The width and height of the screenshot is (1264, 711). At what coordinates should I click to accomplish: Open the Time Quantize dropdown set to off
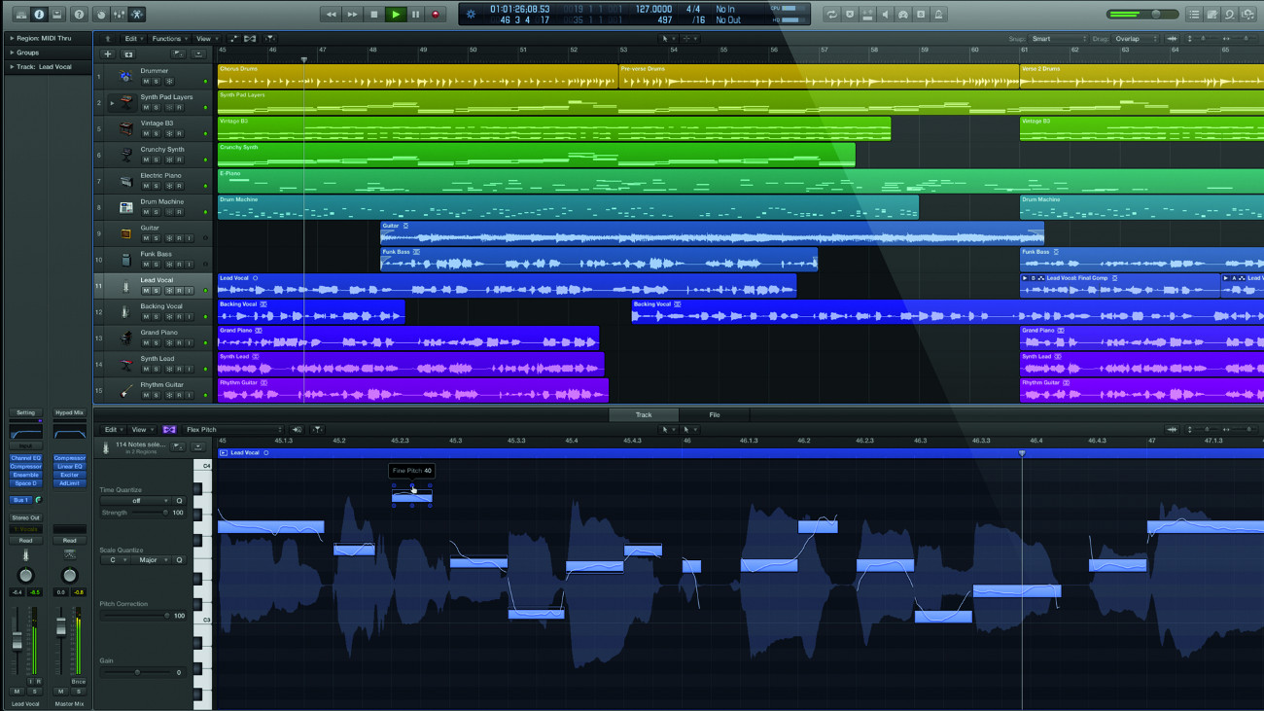tap(136, 500)
